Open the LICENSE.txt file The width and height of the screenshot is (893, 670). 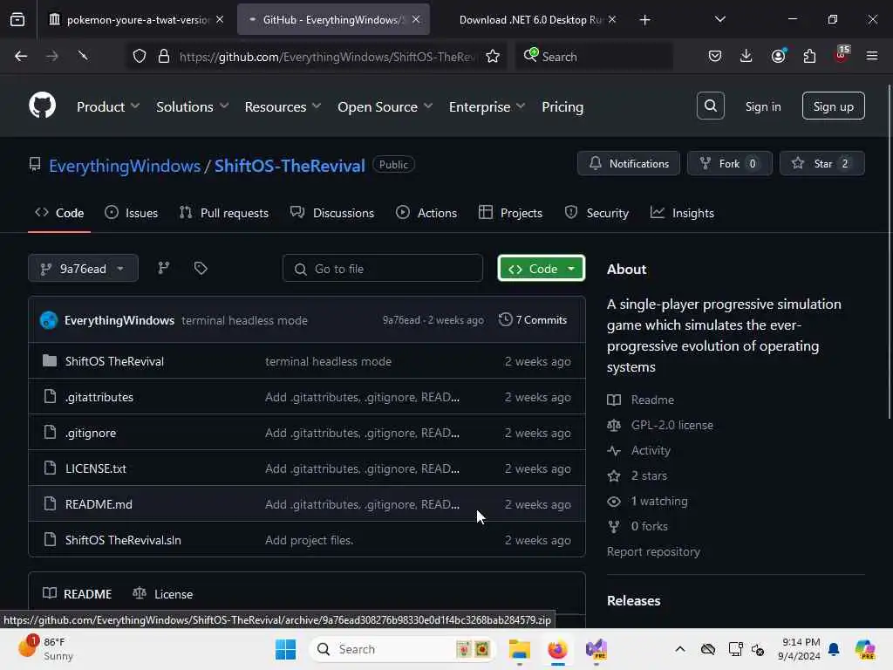point(96,468)
